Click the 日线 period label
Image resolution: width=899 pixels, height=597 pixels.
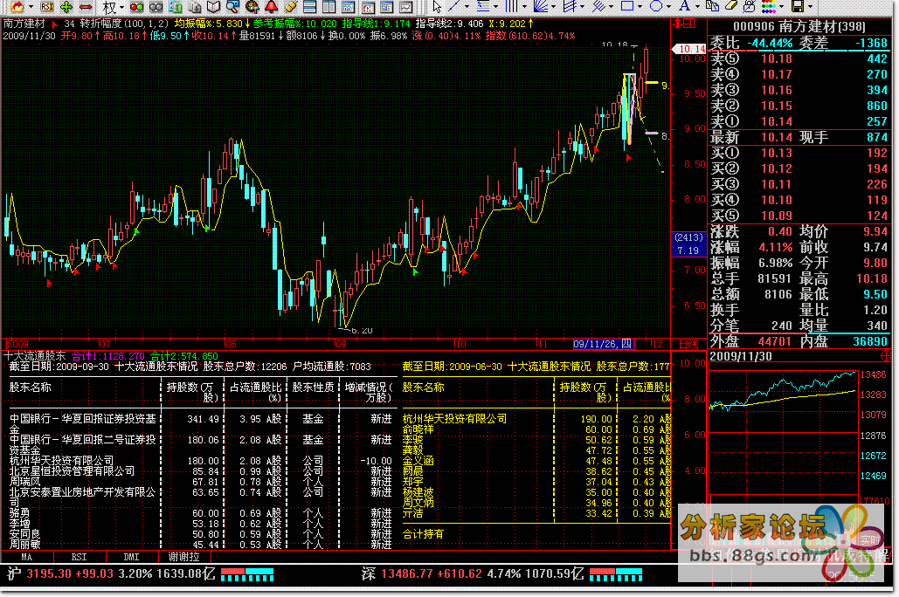pos(689,345)
